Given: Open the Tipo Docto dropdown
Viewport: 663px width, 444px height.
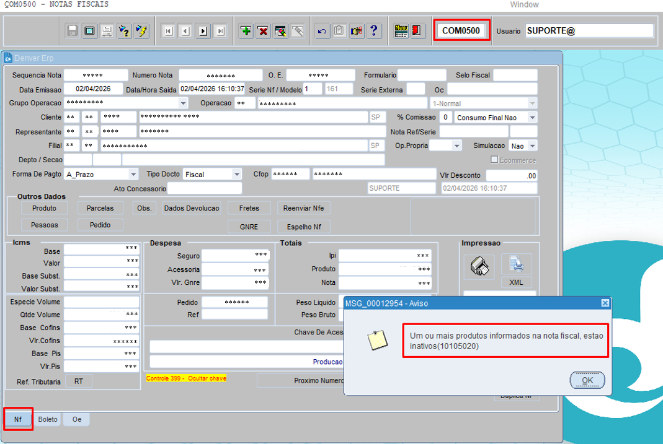Looking at the screenshot, I should (236, 175).
